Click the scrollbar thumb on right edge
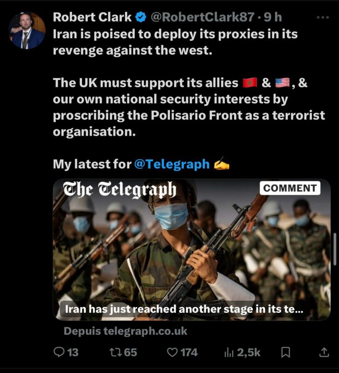 point(335,249)
